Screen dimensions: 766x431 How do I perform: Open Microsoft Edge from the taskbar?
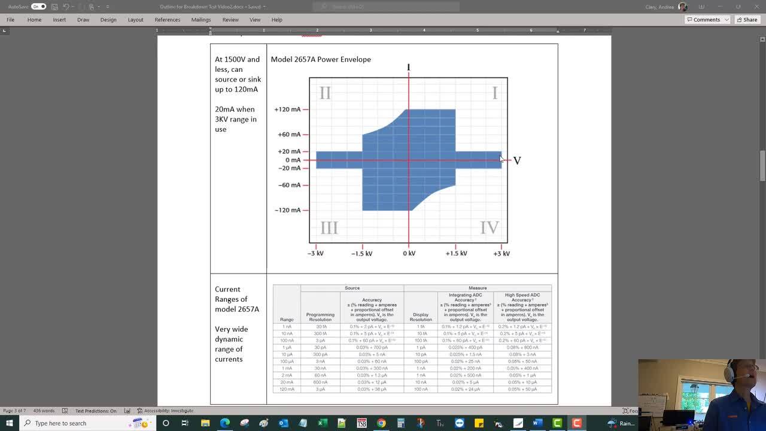tap(224, 423)
